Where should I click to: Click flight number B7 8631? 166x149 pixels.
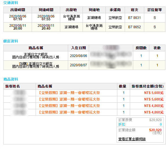pos(134,18)
